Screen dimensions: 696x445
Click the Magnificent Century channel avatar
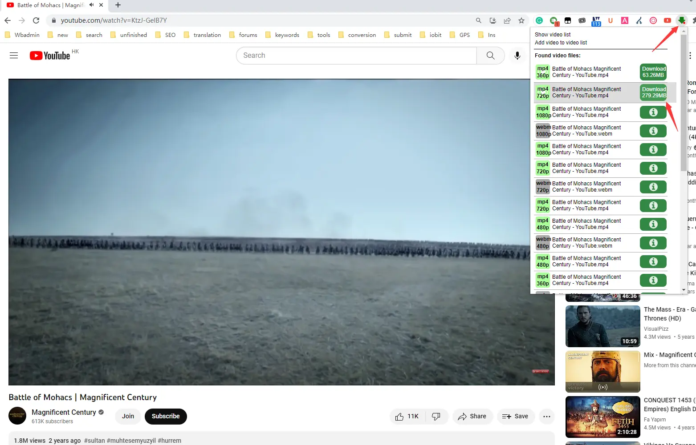17,416
